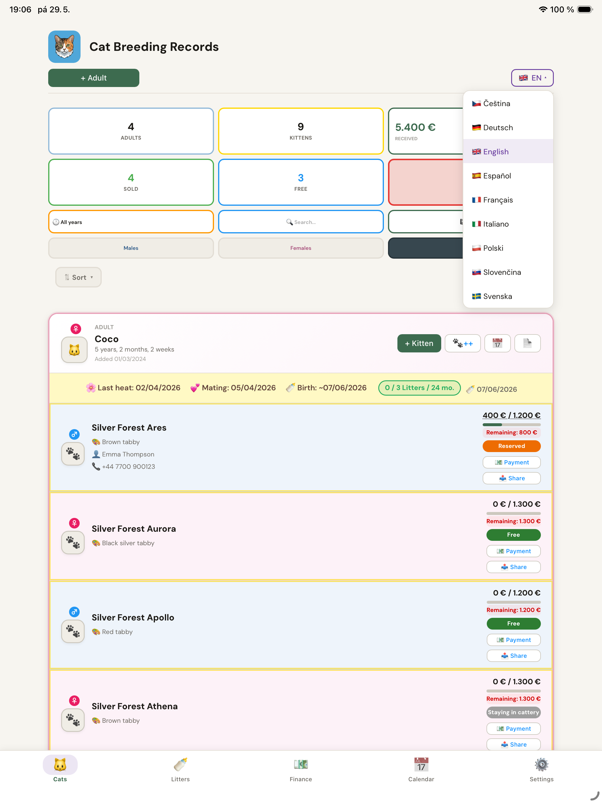The width and height of the screenshot is (602, 803).
Task: Click the Free status badge on Apollo
Action: pos(514,623)
